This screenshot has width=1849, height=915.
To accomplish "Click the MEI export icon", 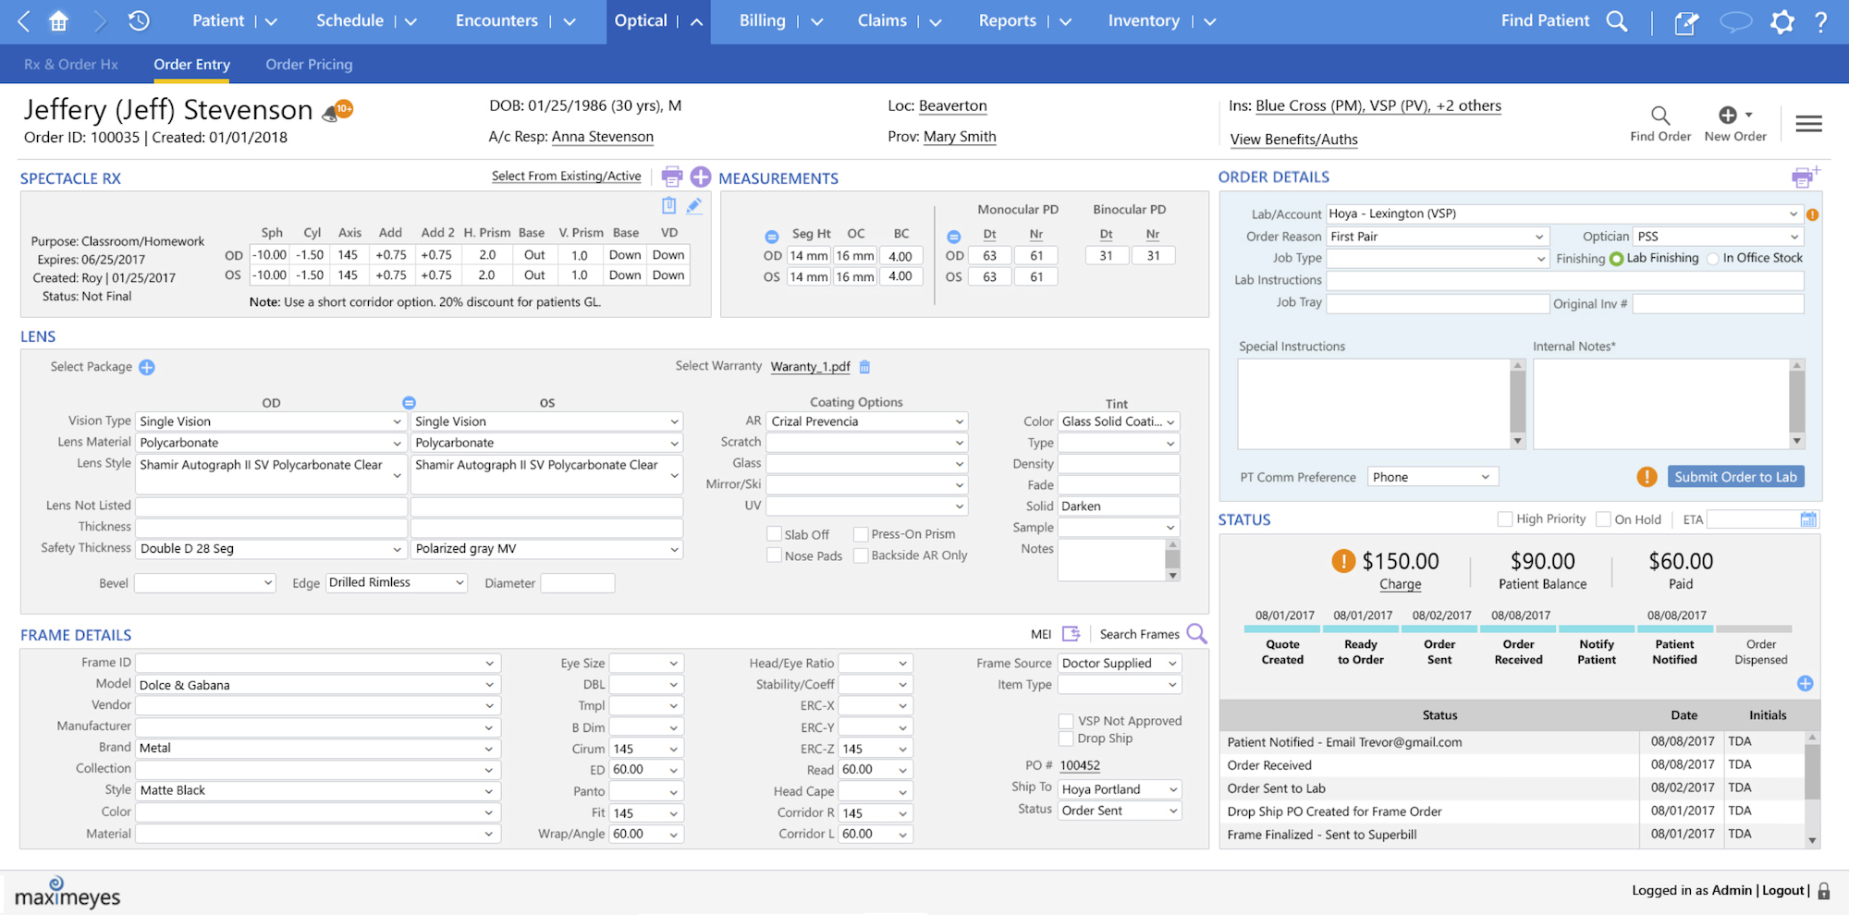I will coord(1071,634).
